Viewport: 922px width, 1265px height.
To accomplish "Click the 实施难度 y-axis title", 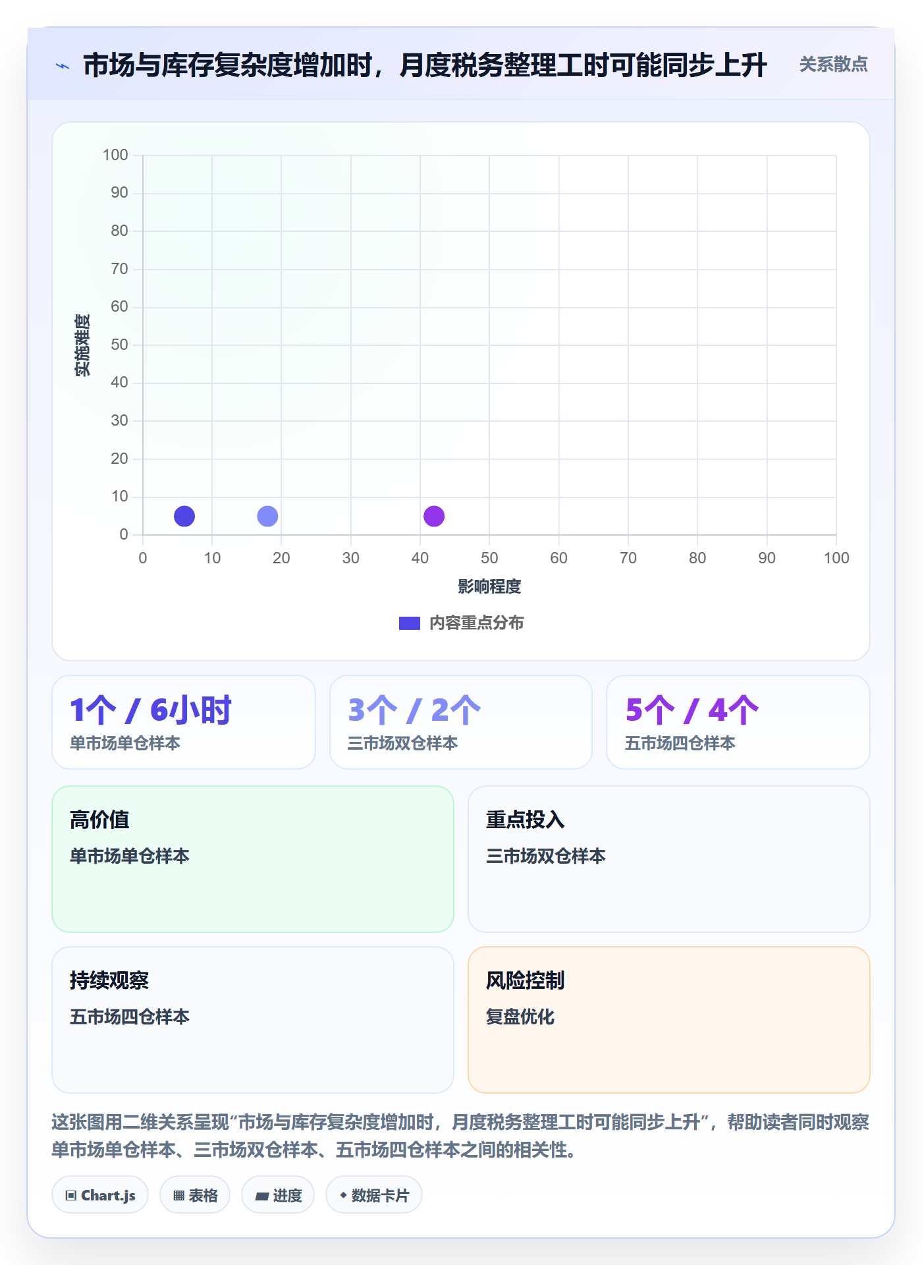I will [x=82, y=345].
